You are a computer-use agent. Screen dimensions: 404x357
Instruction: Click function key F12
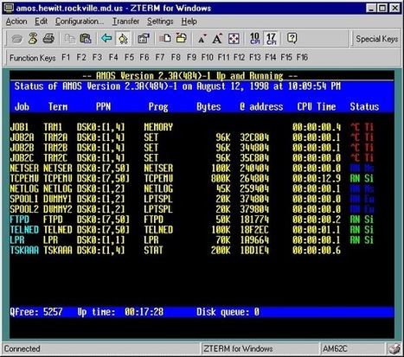point(239,57)
